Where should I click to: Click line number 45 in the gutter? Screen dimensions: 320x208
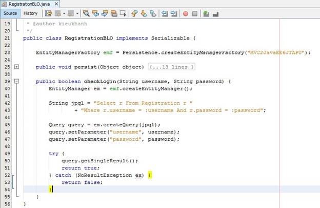[x=7, y=125]
